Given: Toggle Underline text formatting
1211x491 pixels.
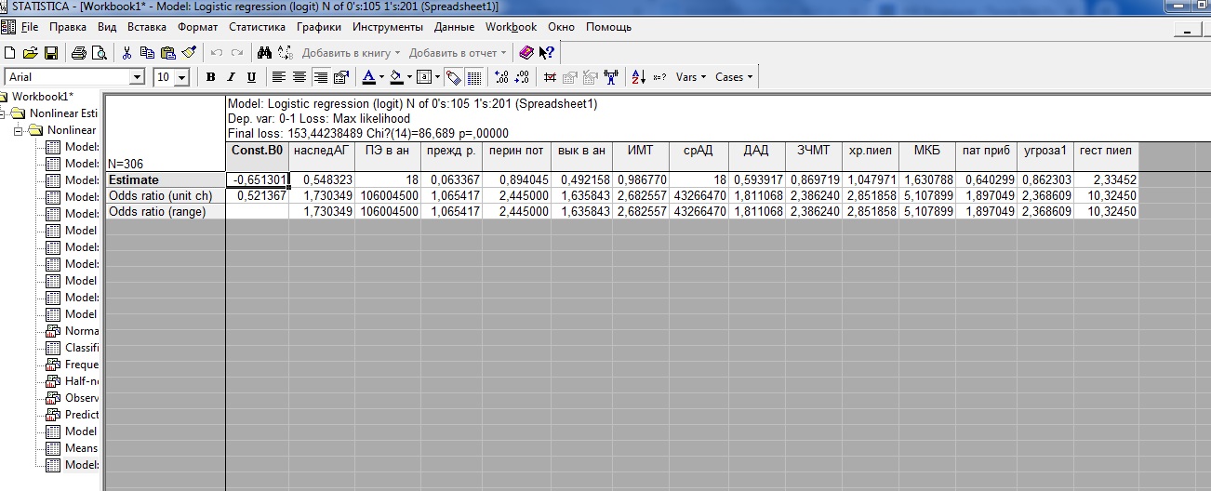Looking at the screenshot, I should tap(251, 77).
